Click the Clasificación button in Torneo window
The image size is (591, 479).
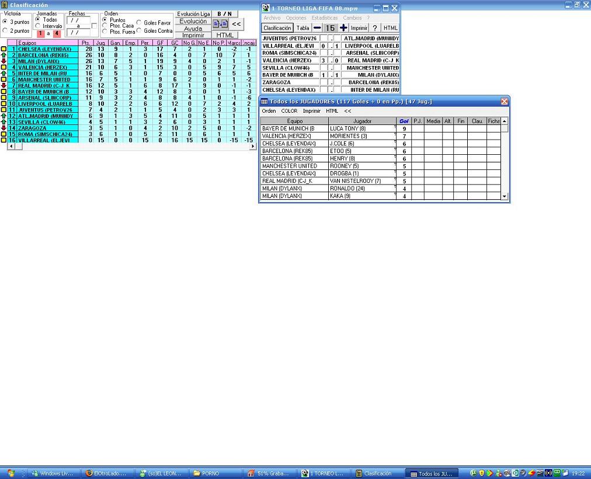pyautogui.click(x=277, y=28)
